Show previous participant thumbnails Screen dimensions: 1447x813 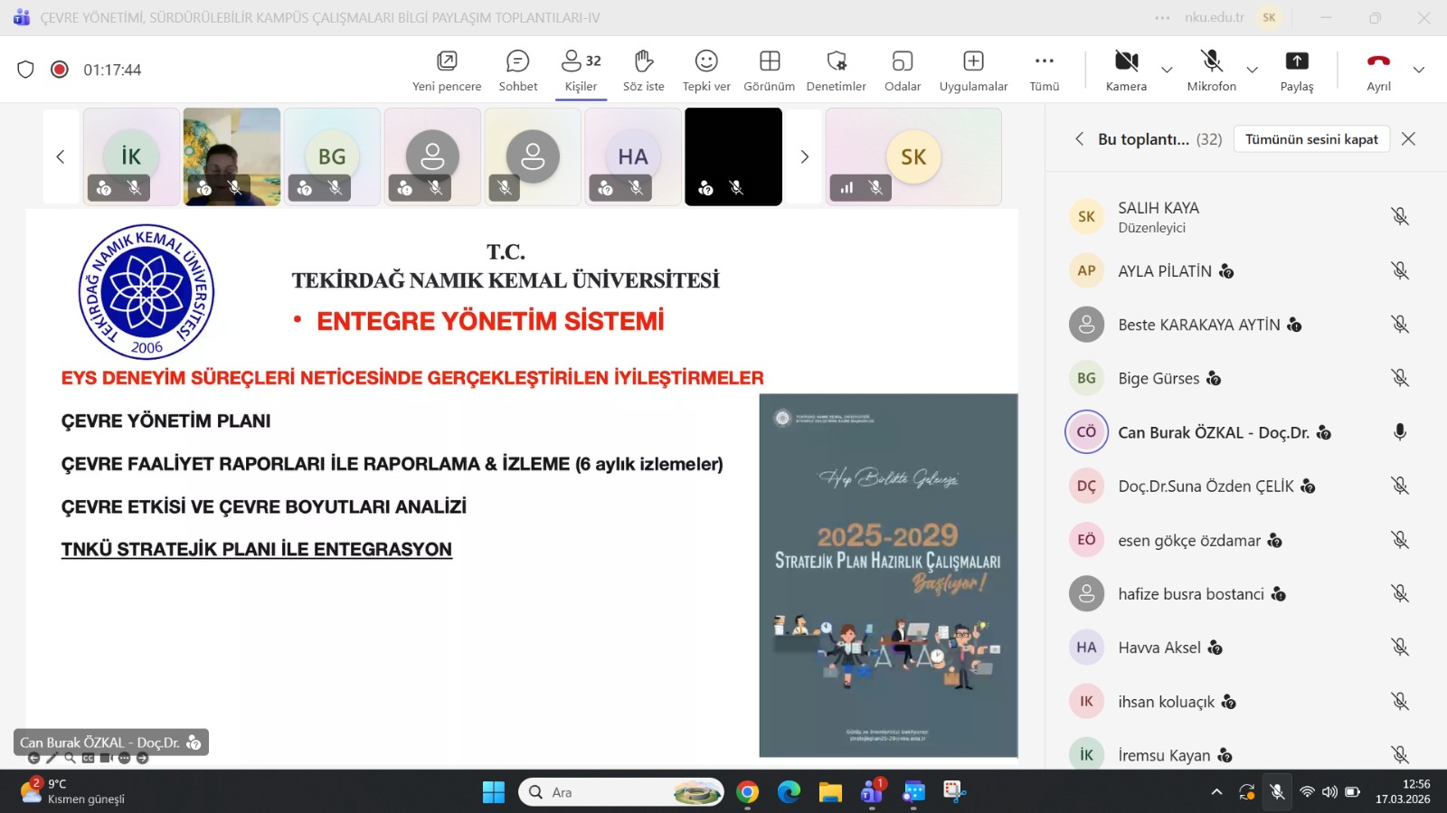pos(61,156)
